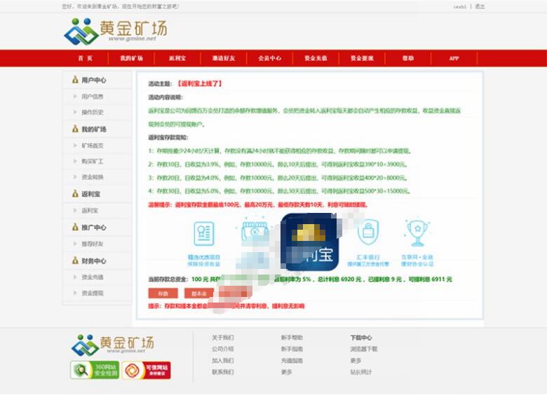Click the trophy 互联网金融 icon
The image size is (547, 395).
417,233
